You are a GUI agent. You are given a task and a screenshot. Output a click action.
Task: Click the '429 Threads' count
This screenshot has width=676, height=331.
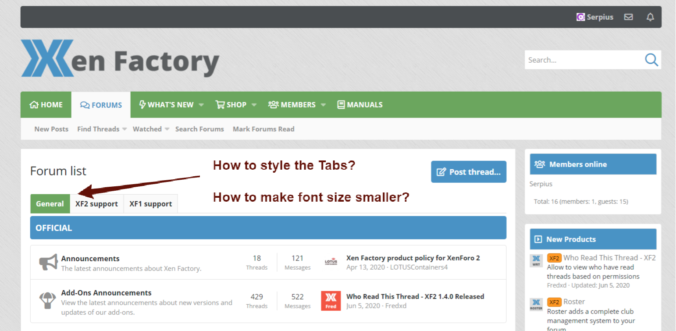tap(257, 301)
